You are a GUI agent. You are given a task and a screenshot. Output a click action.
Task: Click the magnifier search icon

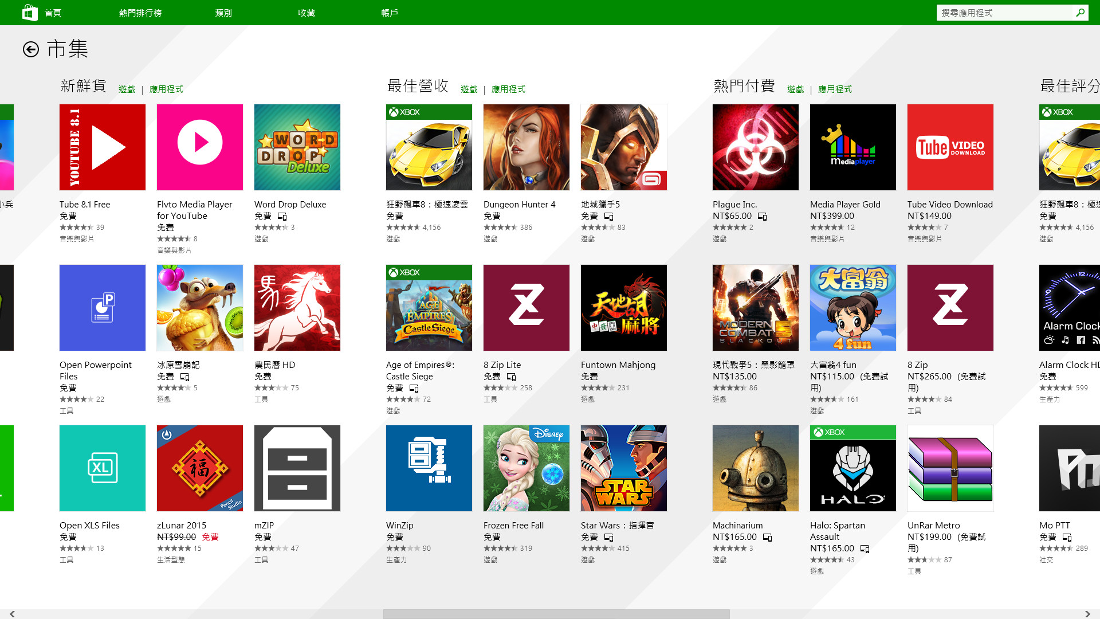1081,13
